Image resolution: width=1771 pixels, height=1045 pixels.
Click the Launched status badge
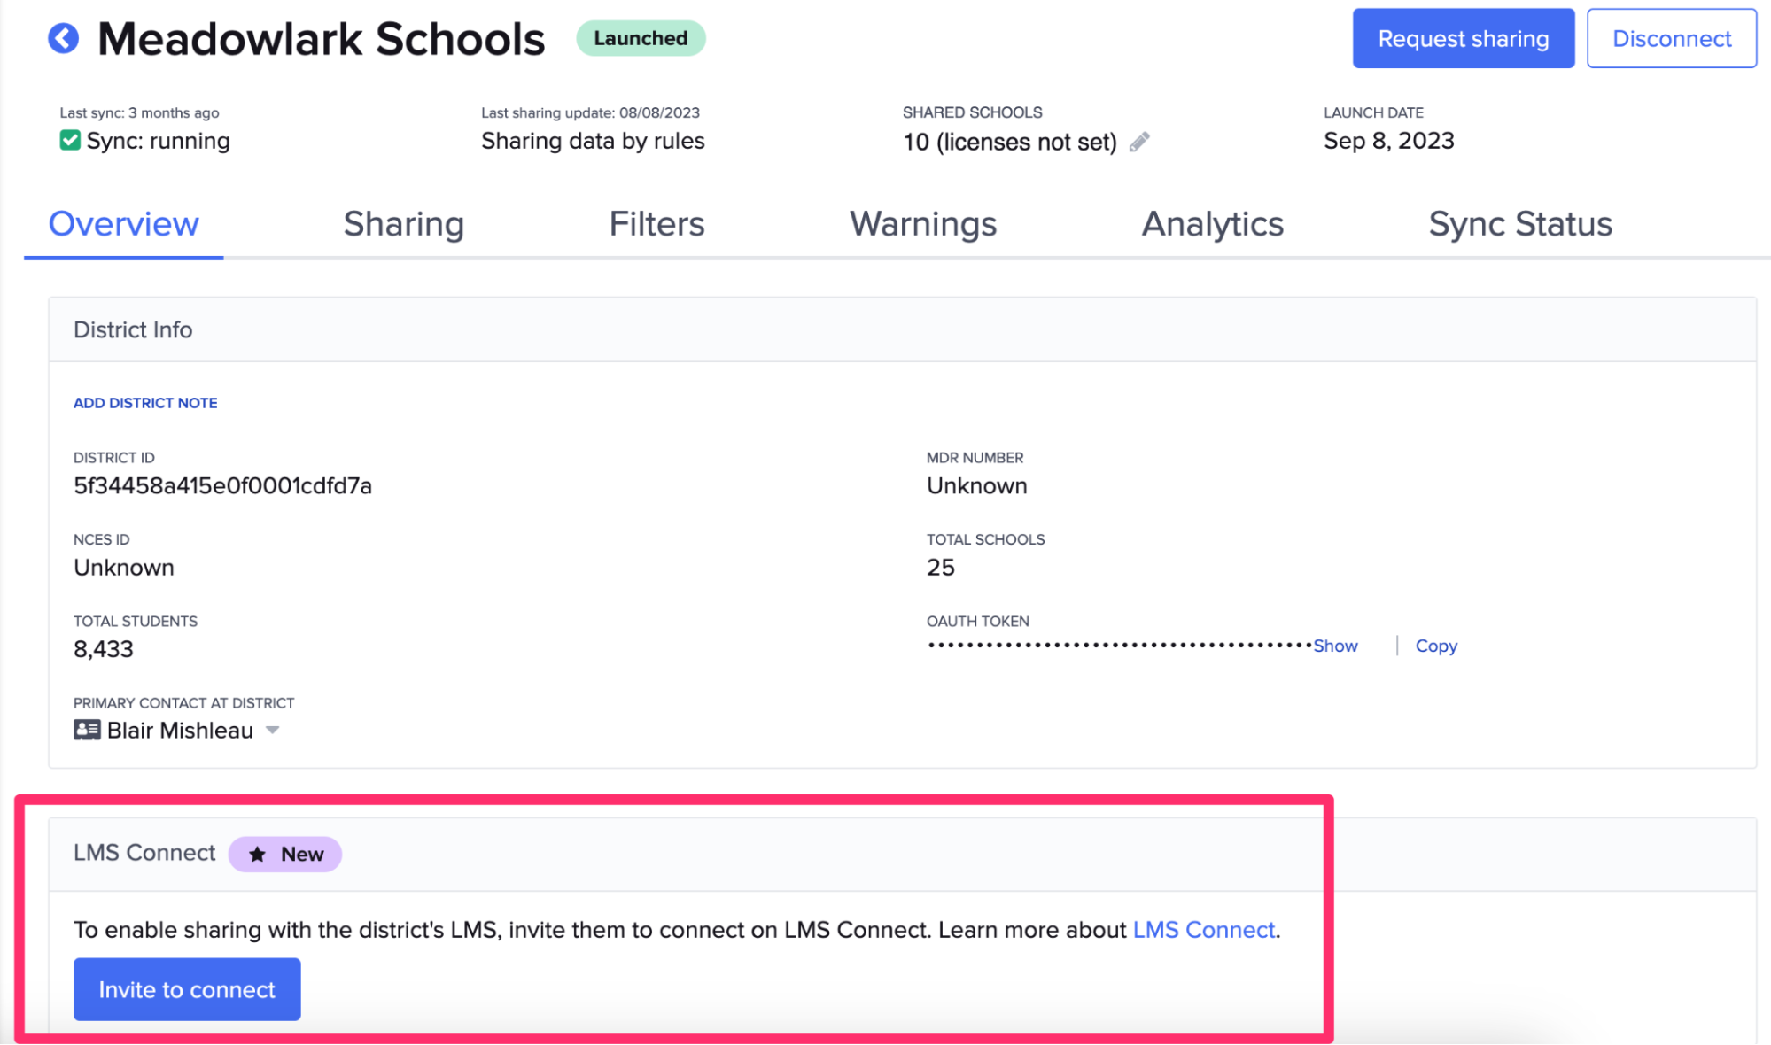(x=640, y=38)
